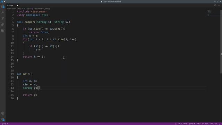Select 'Prog' folder in the breadcrumb
This screenshot has height=125, width=222.
point(19,9)
